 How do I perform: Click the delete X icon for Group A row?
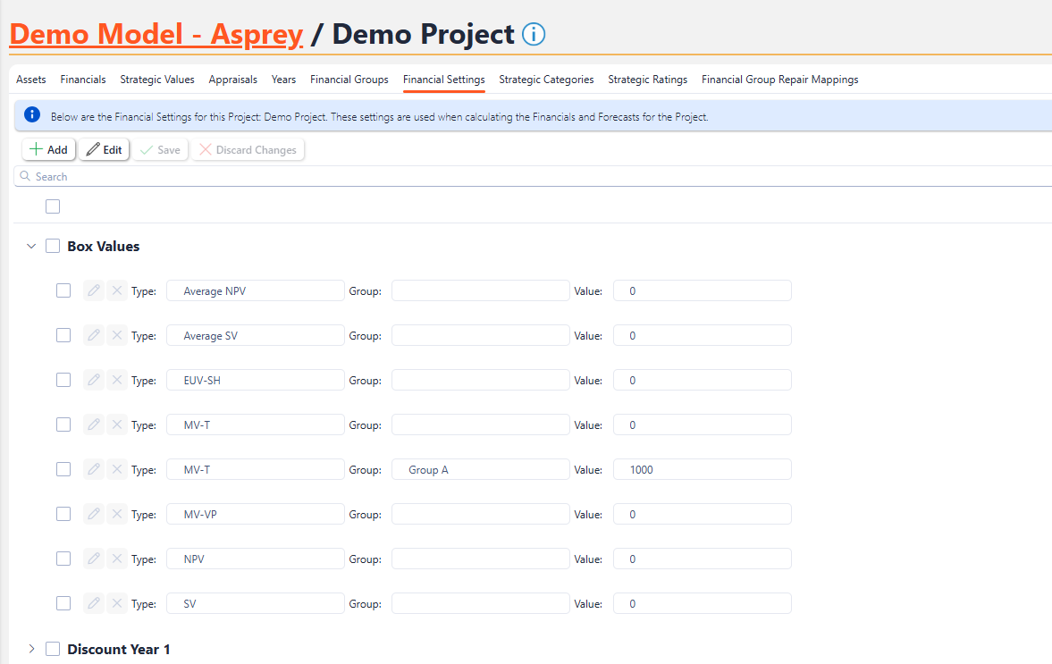(x=116, y=469)
